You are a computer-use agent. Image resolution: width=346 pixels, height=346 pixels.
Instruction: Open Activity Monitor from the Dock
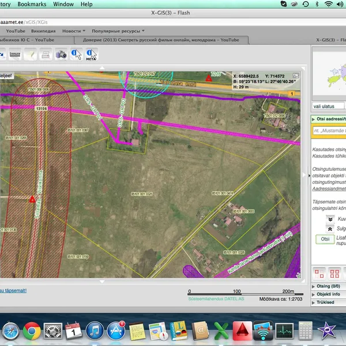click(284, 331)
